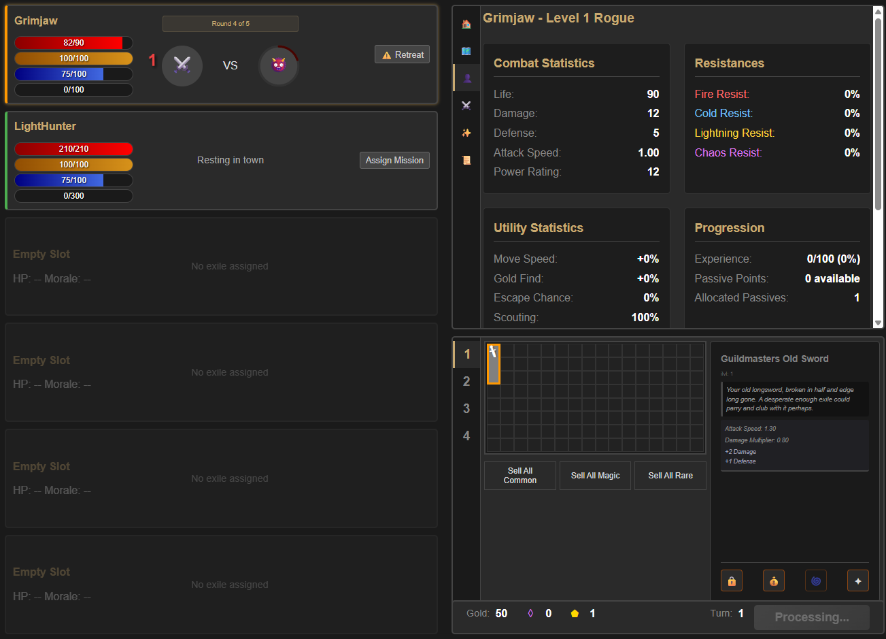Screen dimensions: 886x639
Task: Sell item using money bag icon
Action: tap(774, 581)
